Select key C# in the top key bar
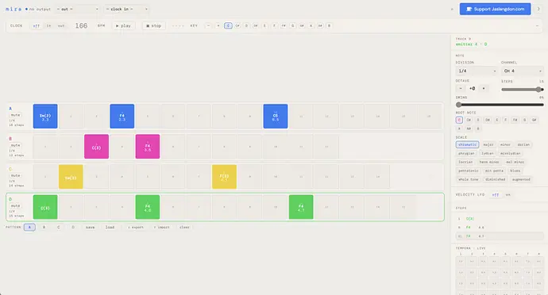 [x=237, y=26]
